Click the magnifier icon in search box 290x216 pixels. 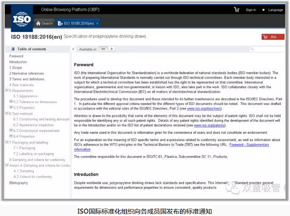point(252,49)
